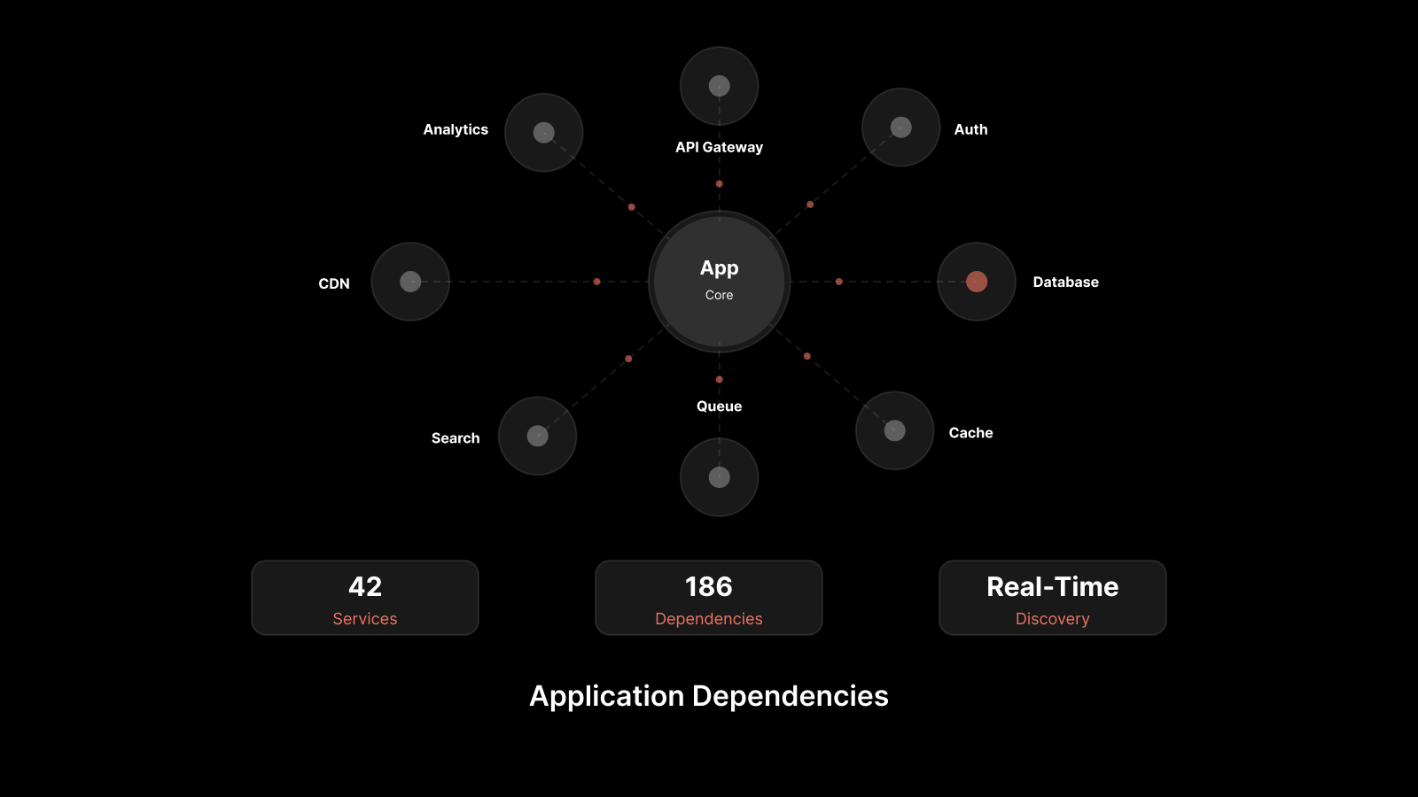Image resolution: width=1418 pixels, height=797 pixels.
Task: Open the 186 Dependencies stat card
Action: click(x=709, y=598)
